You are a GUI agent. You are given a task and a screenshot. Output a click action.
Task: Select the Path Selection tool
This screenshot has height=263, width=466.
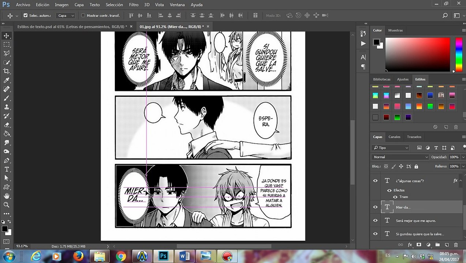pyautogui.click(x=7, y=178)
